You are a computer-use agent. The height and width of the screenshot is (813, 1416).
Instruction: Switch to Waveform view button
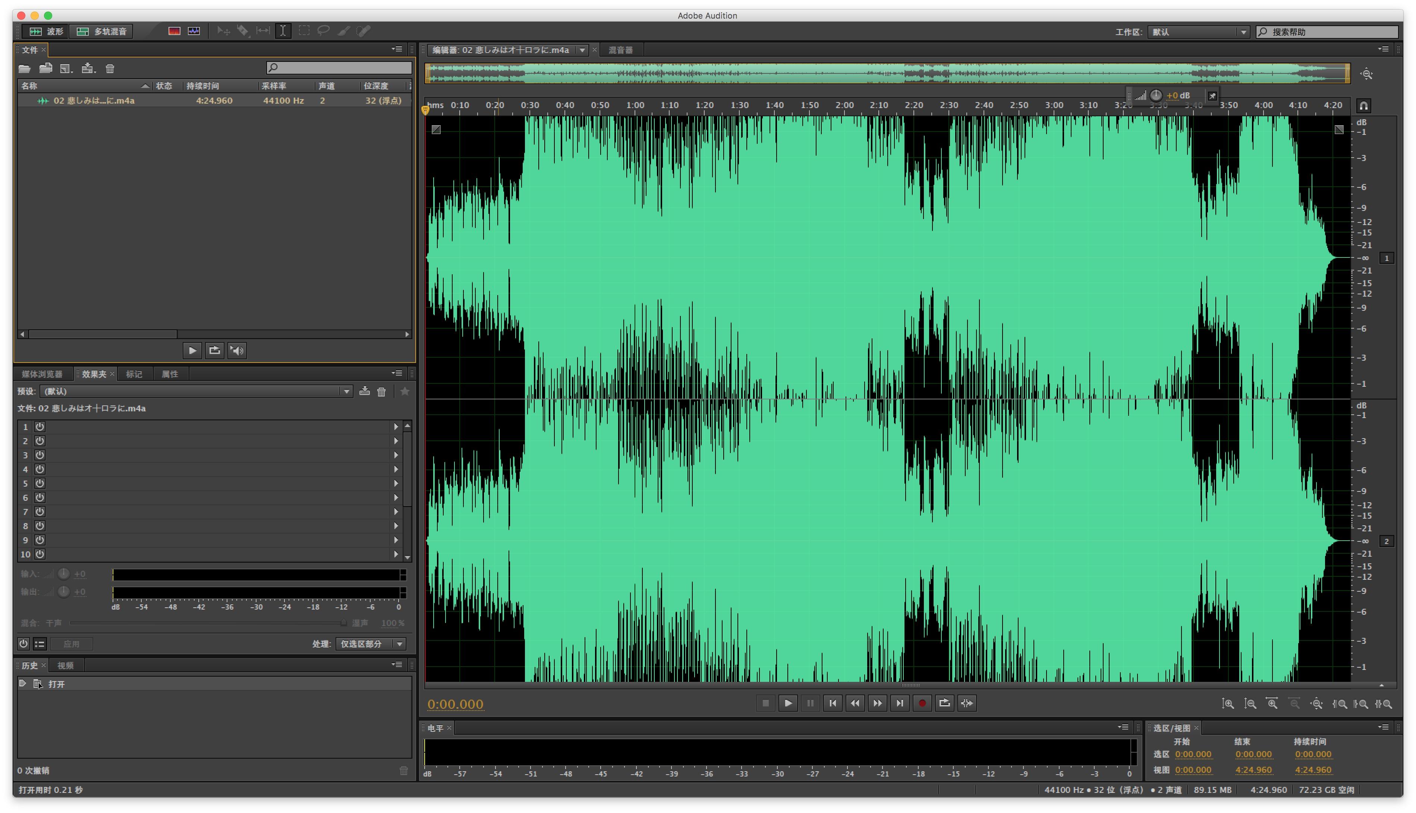tap(46, 31)
